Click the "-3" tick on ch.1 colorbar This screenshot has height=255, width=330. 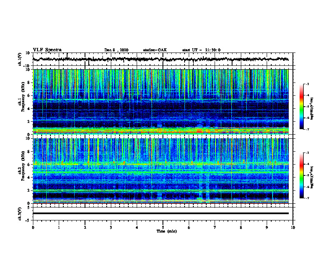(307, 84)
